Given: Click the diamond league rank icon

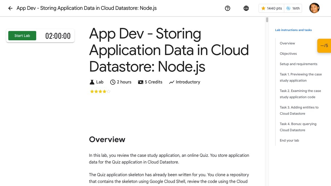Looking at the screenshot, I should (x=289, y=8).
